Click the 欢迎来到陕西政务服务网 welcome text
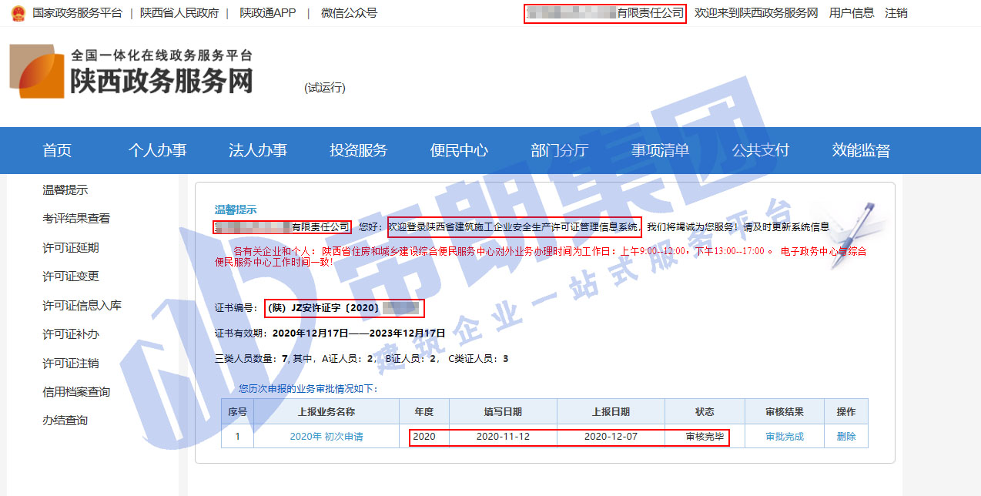 (x=756, y=13)
